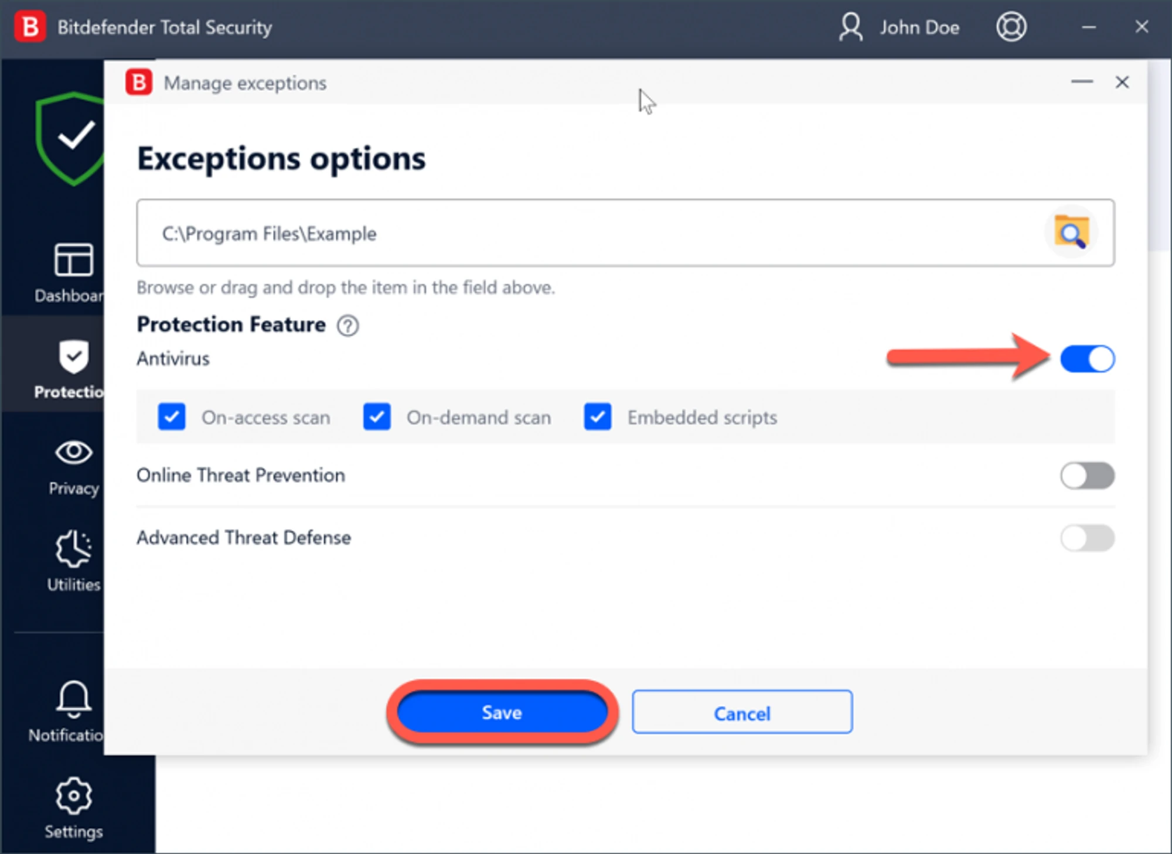Uncheck the On-demand scan checkbox

[377, 417]
